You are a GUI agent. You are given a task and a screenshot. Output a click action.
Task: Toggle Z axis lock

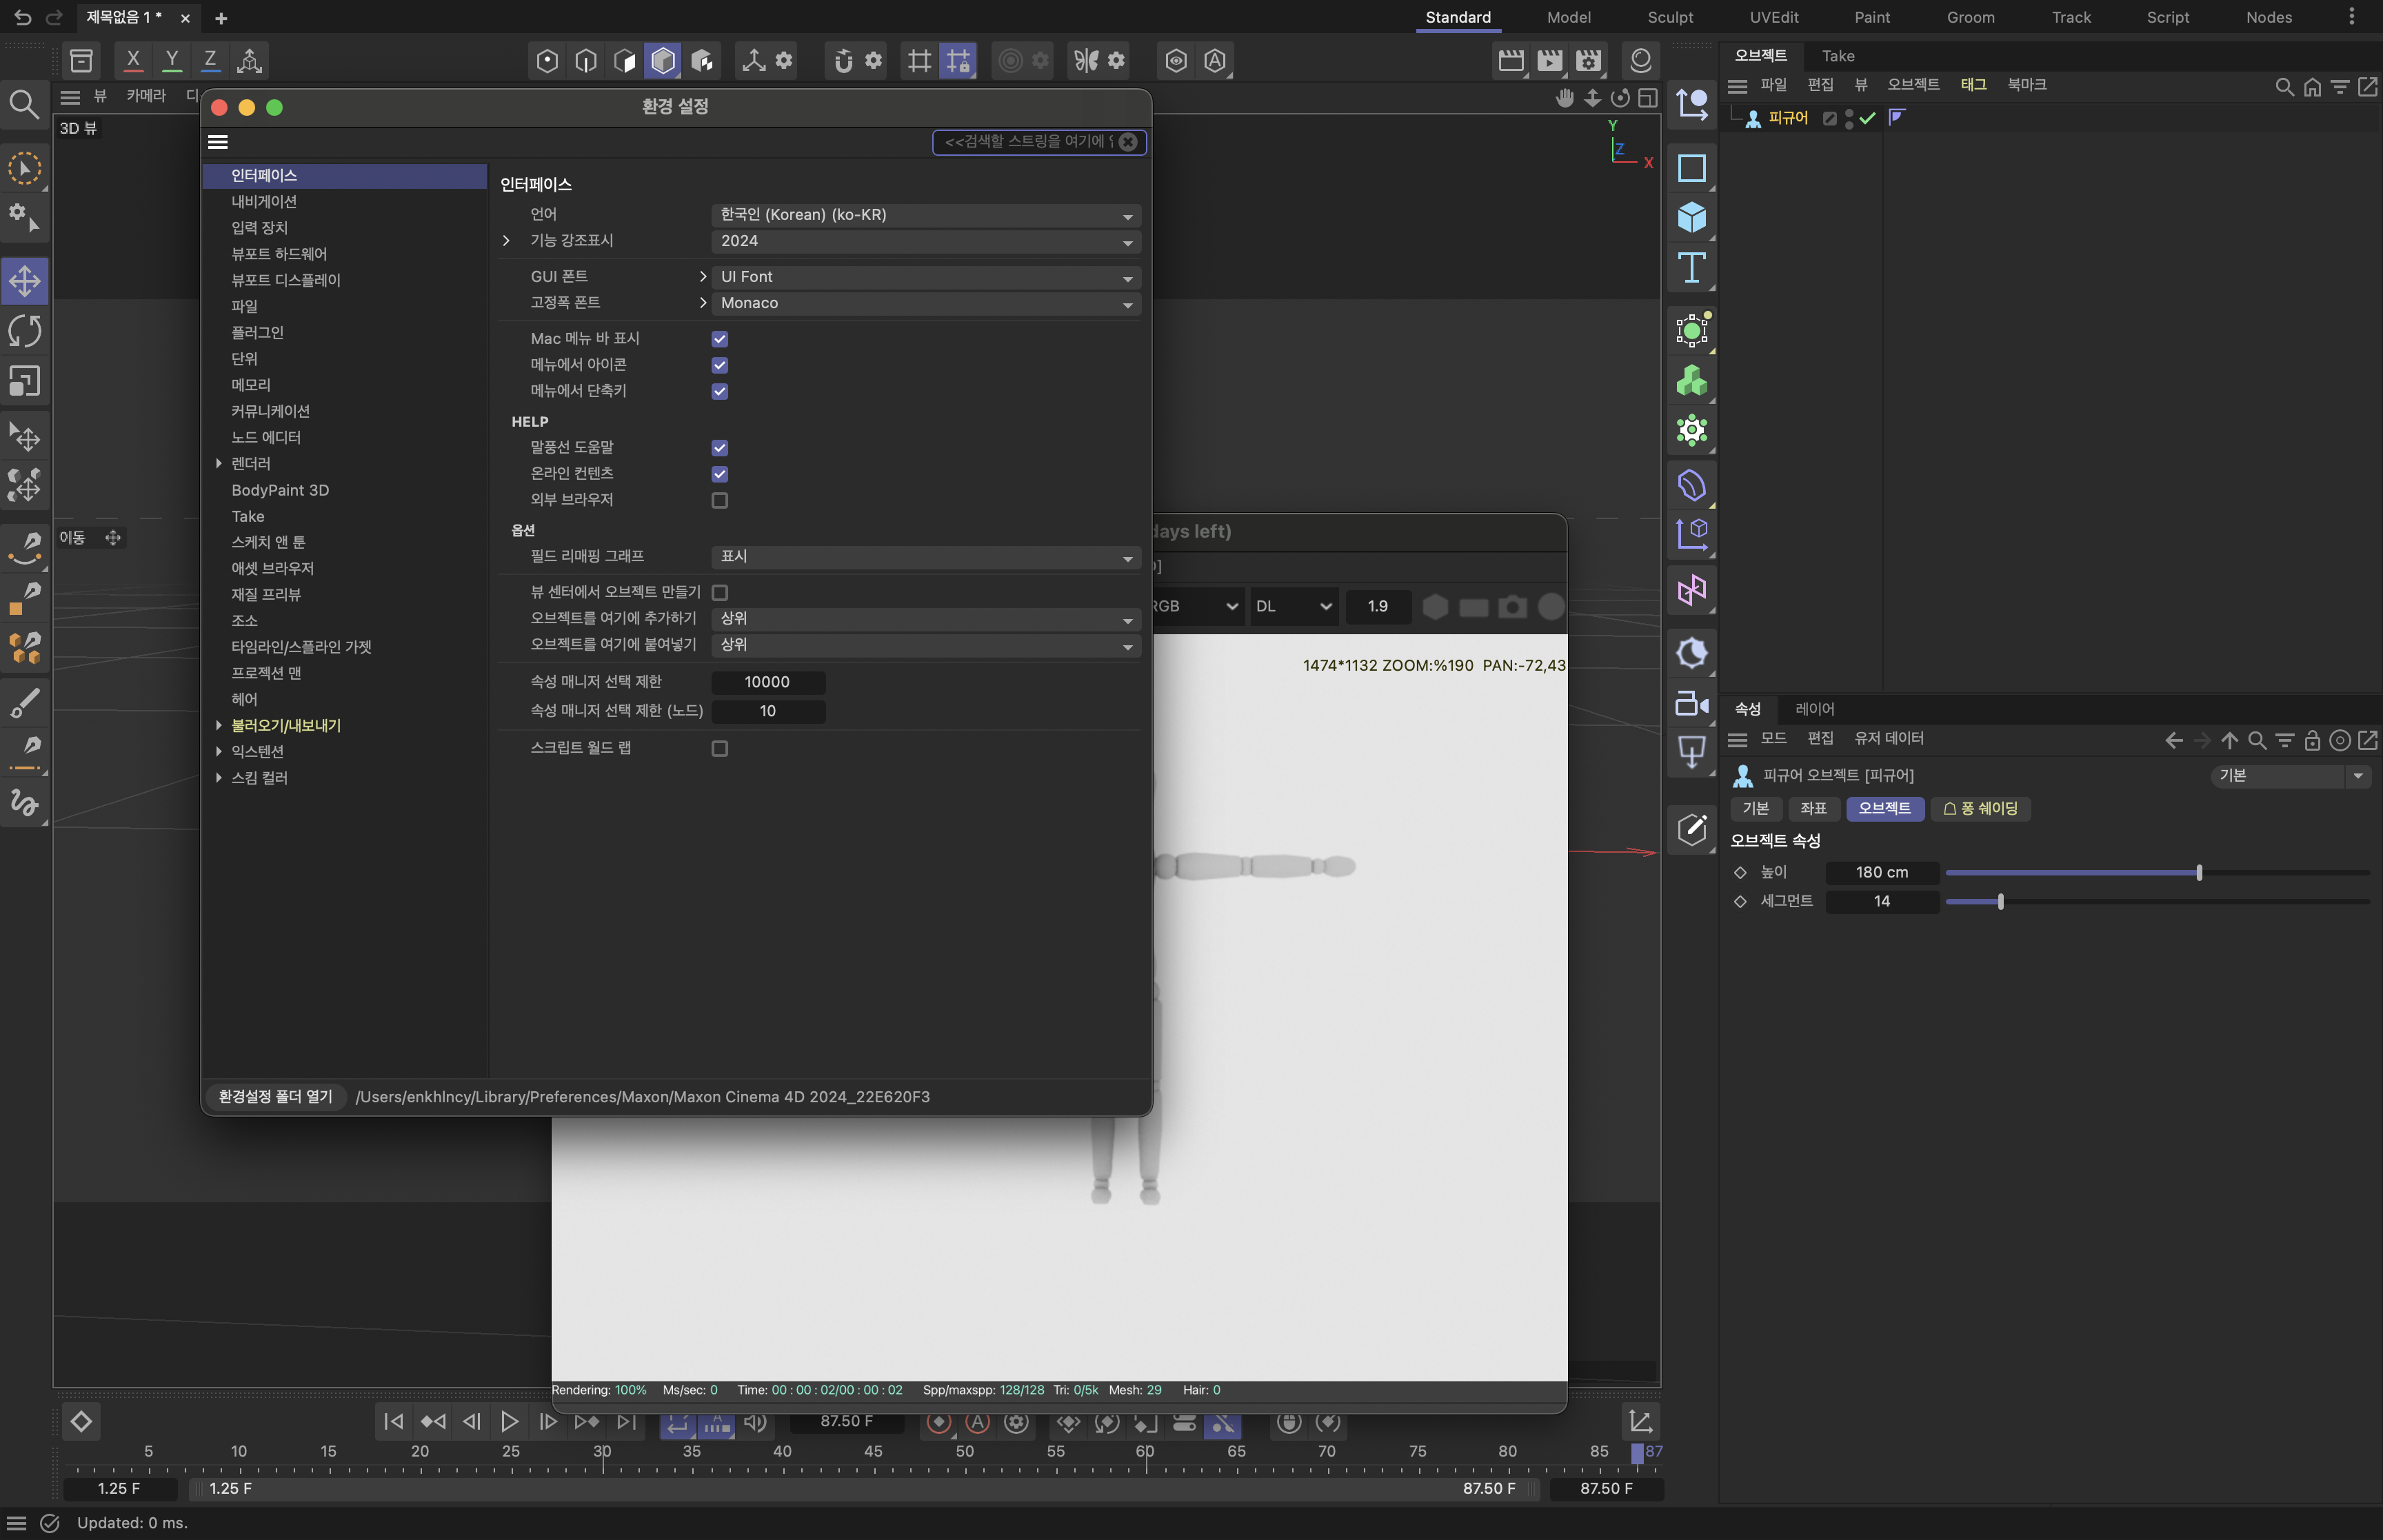210,61
